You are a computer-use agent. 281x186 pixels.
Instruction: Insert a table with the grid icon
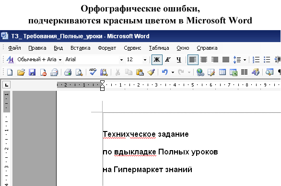(x=222, y=72)
